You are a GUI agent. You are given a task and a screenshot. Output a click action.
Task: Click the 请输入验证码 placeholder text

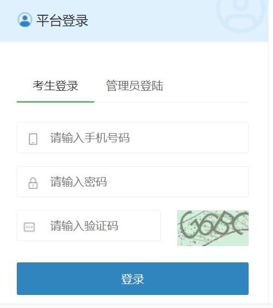tap(84, 225)
